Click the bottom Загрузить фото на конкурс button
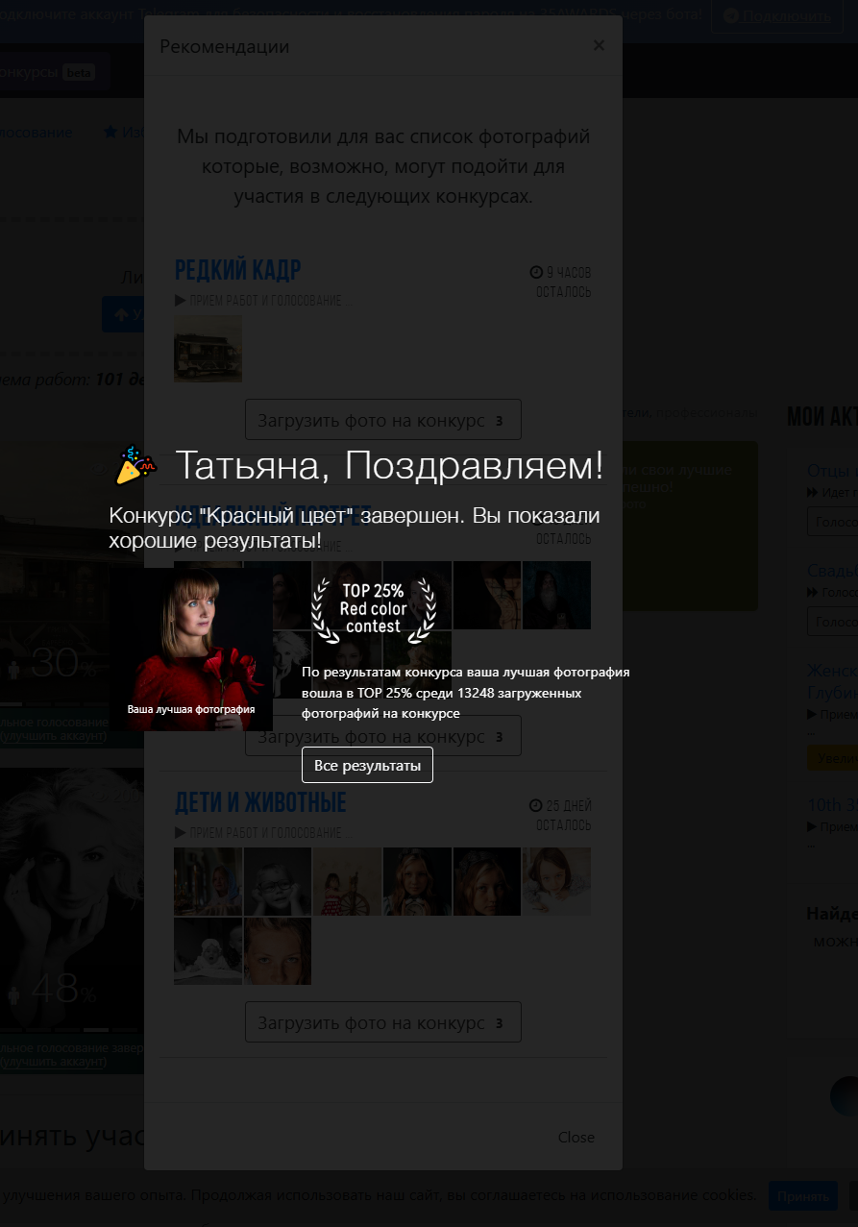This screenshot has width=858, height=1227. coord(382,1023)
